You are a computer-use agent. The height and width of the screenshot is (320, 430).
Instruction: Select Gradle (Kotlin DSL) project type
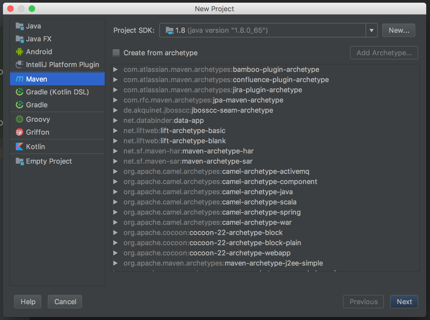click(57, 92)
